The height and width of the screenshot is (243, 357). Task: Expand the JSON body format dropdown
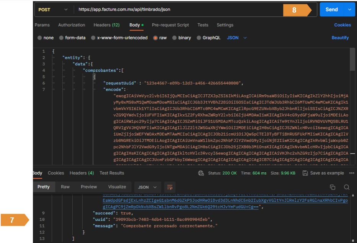237,38
